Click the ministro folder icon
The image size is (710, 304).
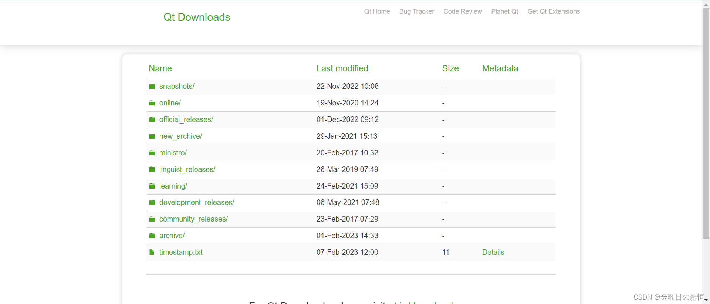[152, 153]
